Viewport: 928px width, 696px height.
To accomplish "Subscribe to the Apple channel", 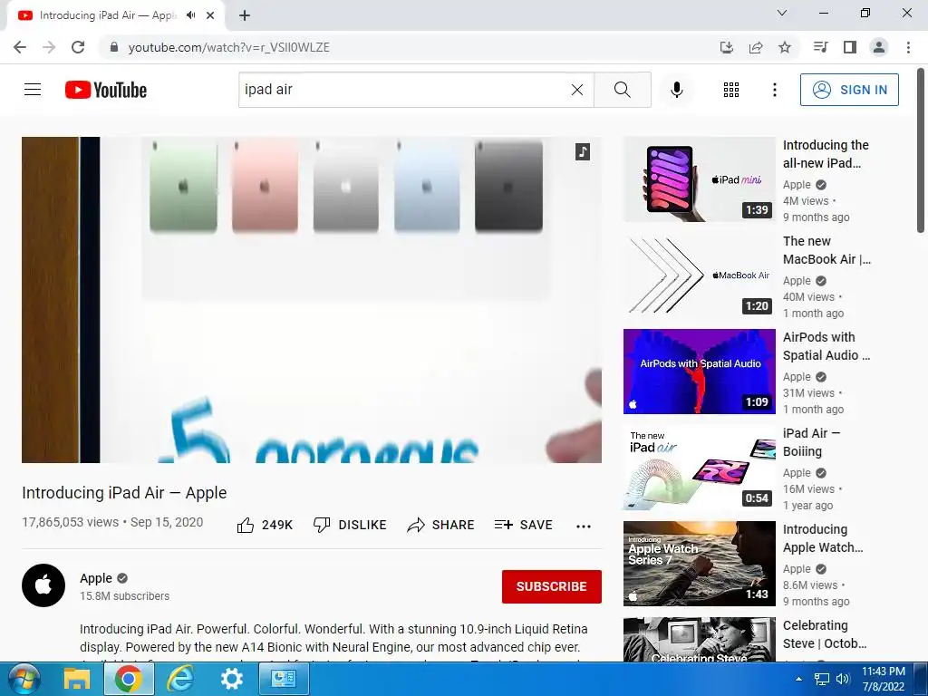I will (552, 586).
